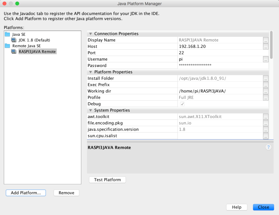Click the Test Platform button
This screenshot has height=215, width=279.
(107, 180)
